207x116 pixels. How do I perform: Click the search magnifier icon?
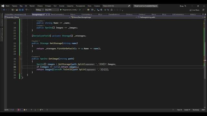129,6
